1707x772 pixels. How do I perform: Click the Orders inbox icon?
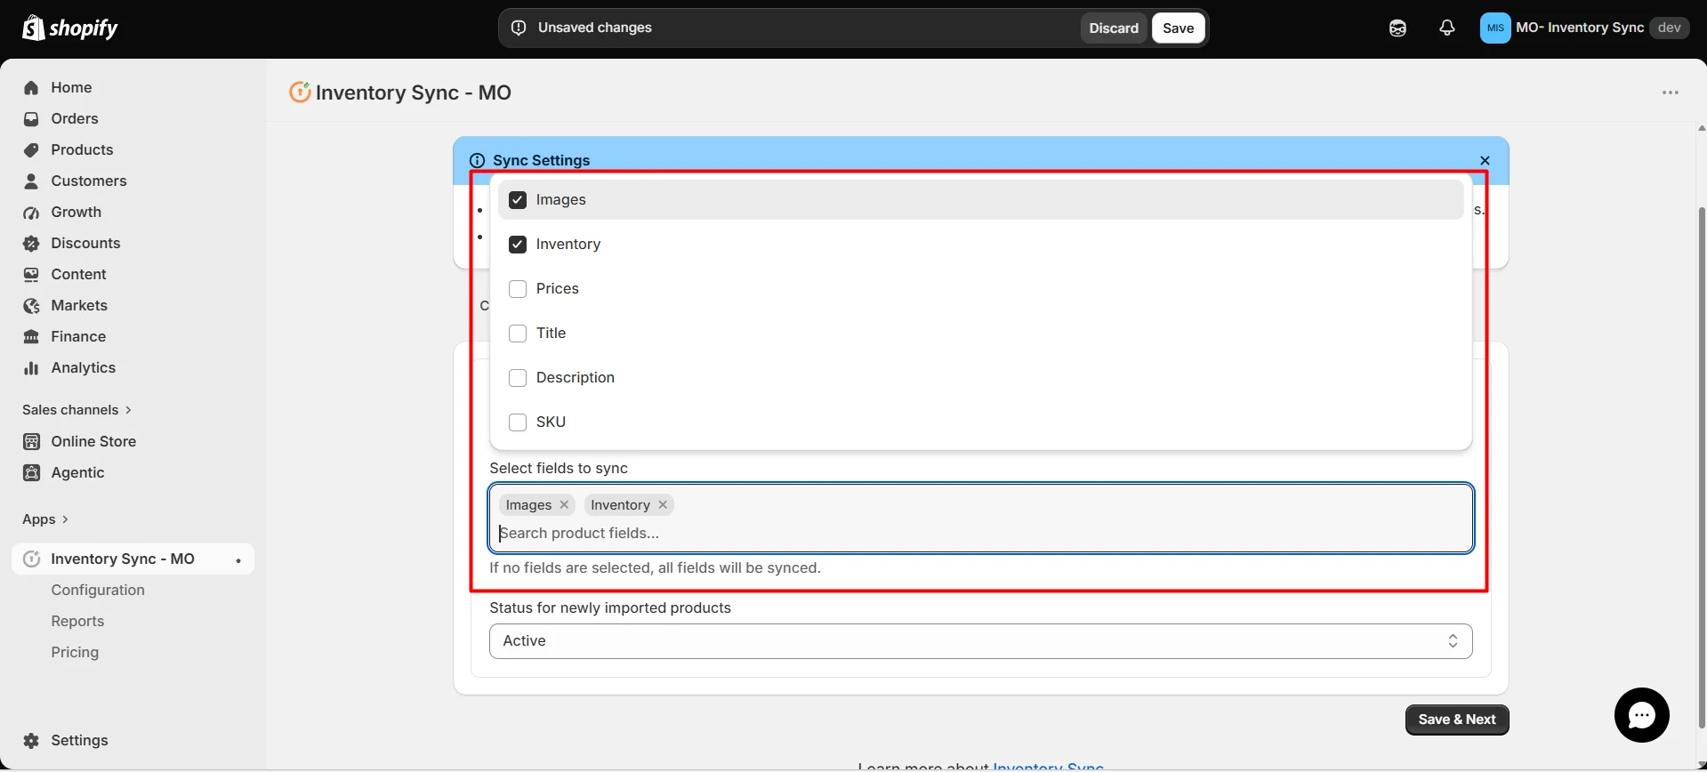[x=31, y=118]
